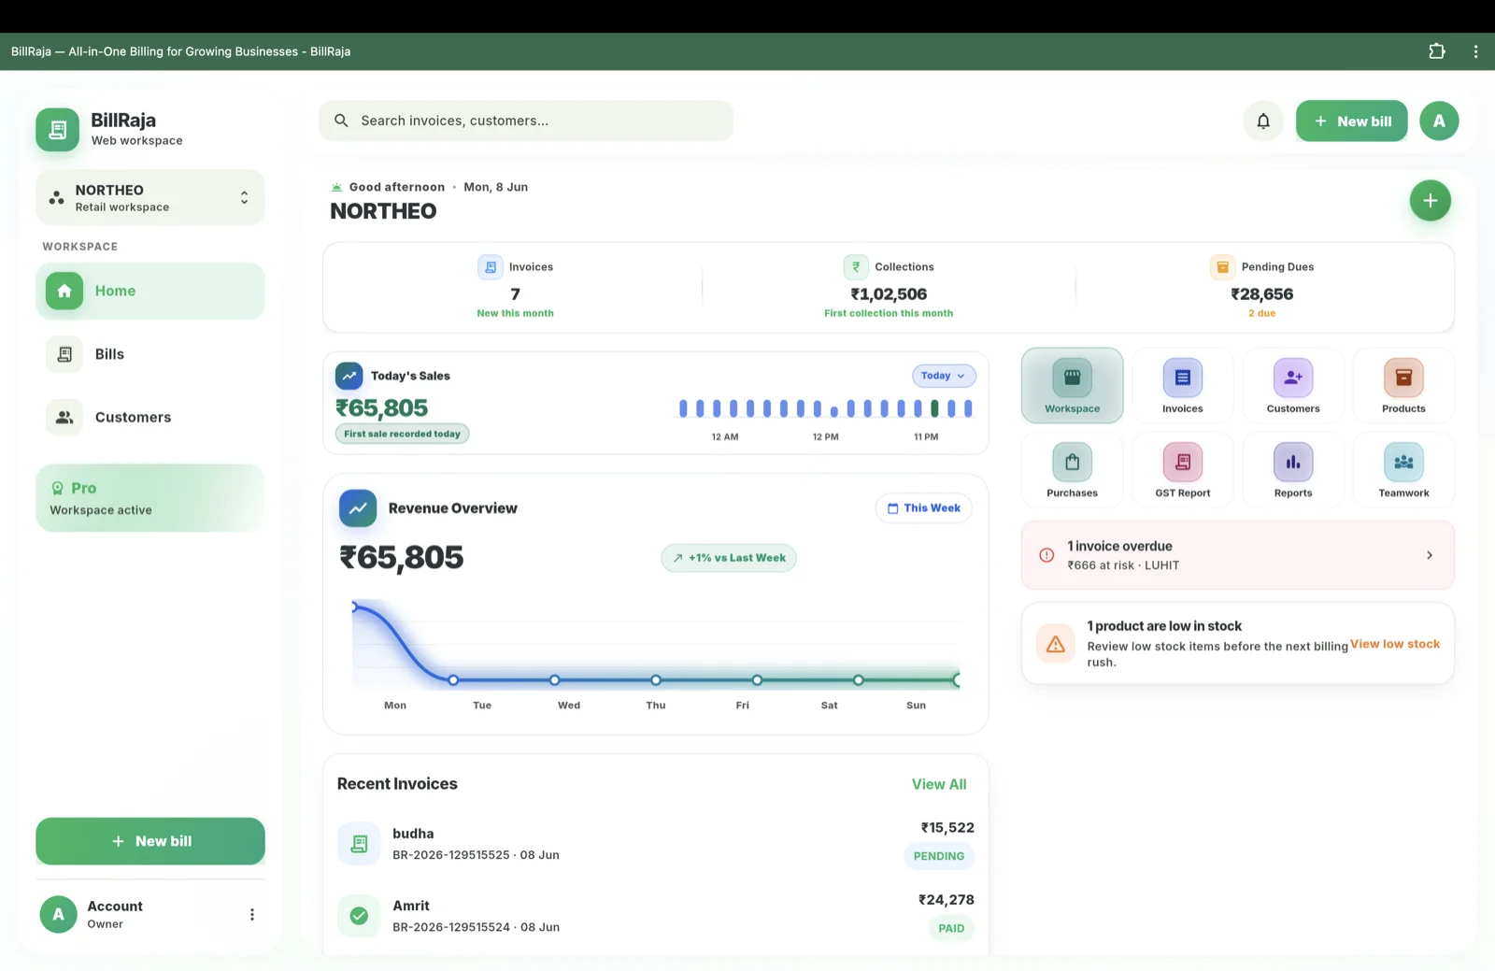Open the browser three-dot menu
This screenshot has height=971, width=1495.
(x=1475, y=51)
